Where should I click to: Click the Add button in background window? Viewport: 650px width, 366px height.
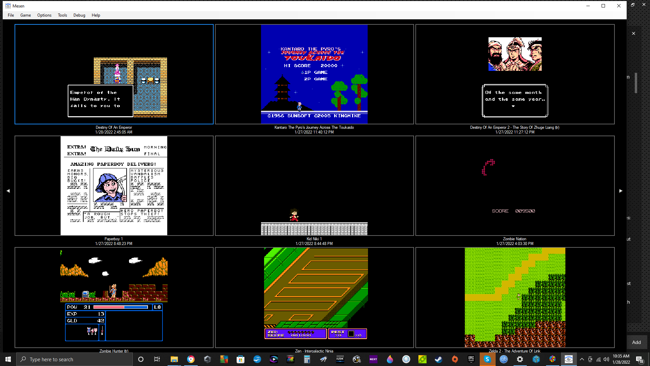636,342
